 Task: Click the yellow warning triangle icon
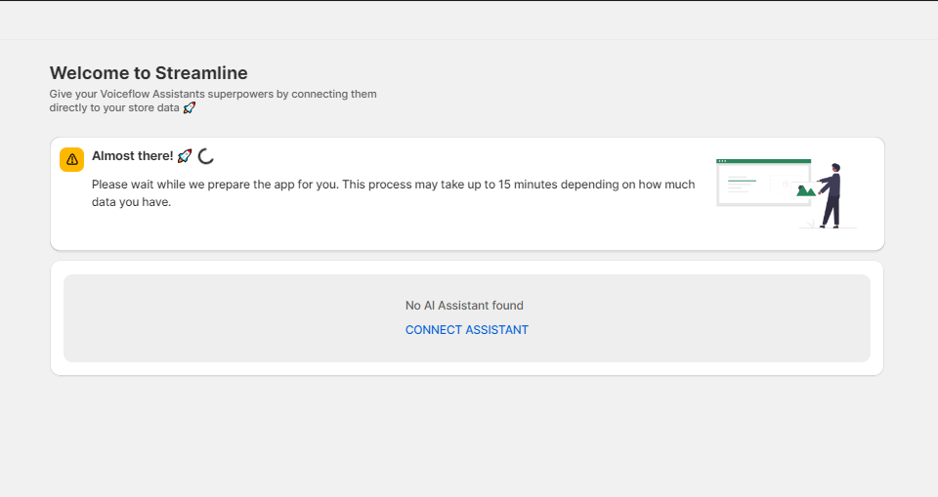point(71,160)
